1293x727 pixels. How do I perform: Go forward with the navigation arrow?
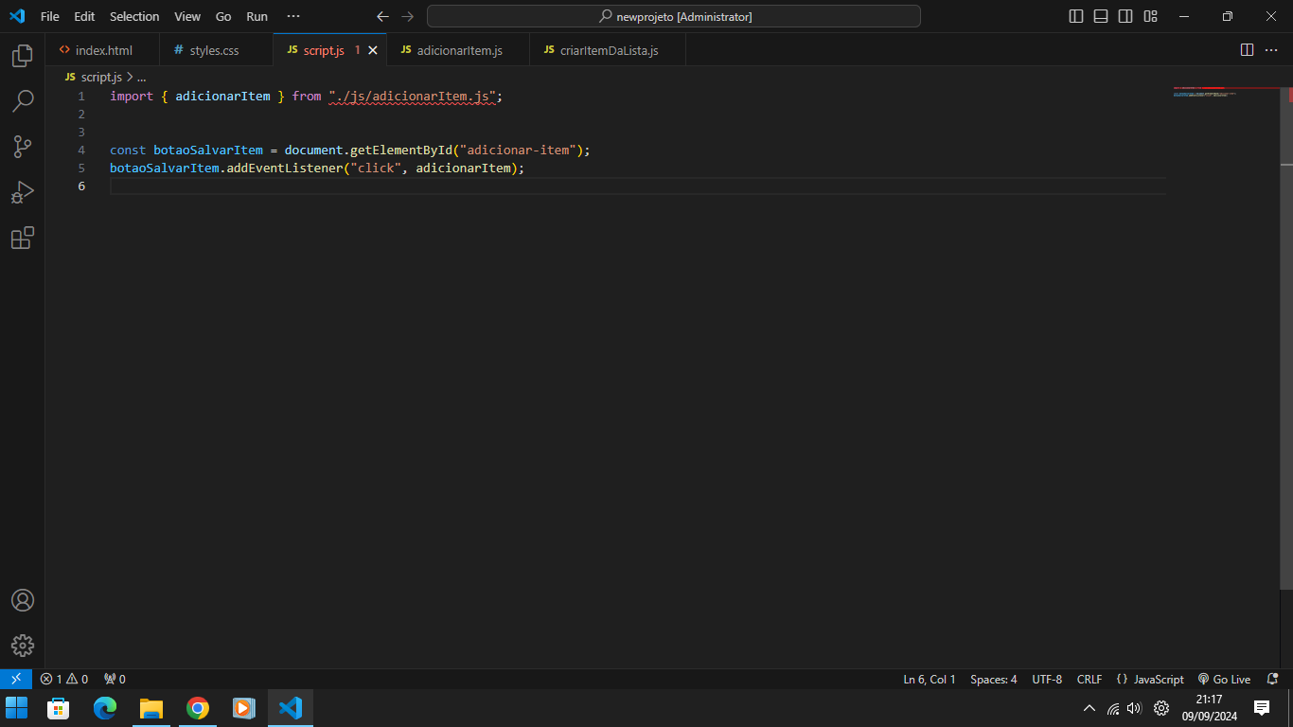pos(408,16)
